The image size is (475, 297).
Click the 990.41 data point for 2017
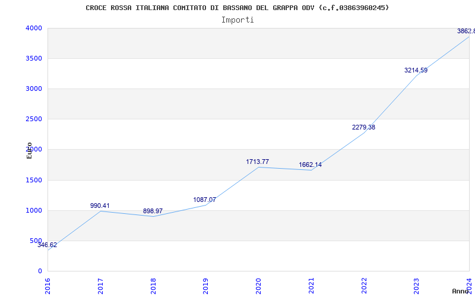point(100,206)
